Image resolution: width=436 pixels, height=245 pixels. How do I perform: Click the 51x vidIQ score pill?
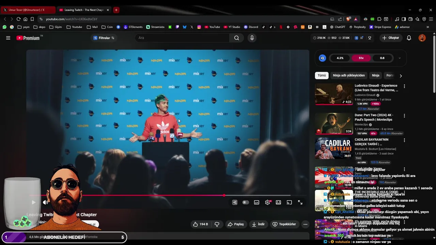361,58
